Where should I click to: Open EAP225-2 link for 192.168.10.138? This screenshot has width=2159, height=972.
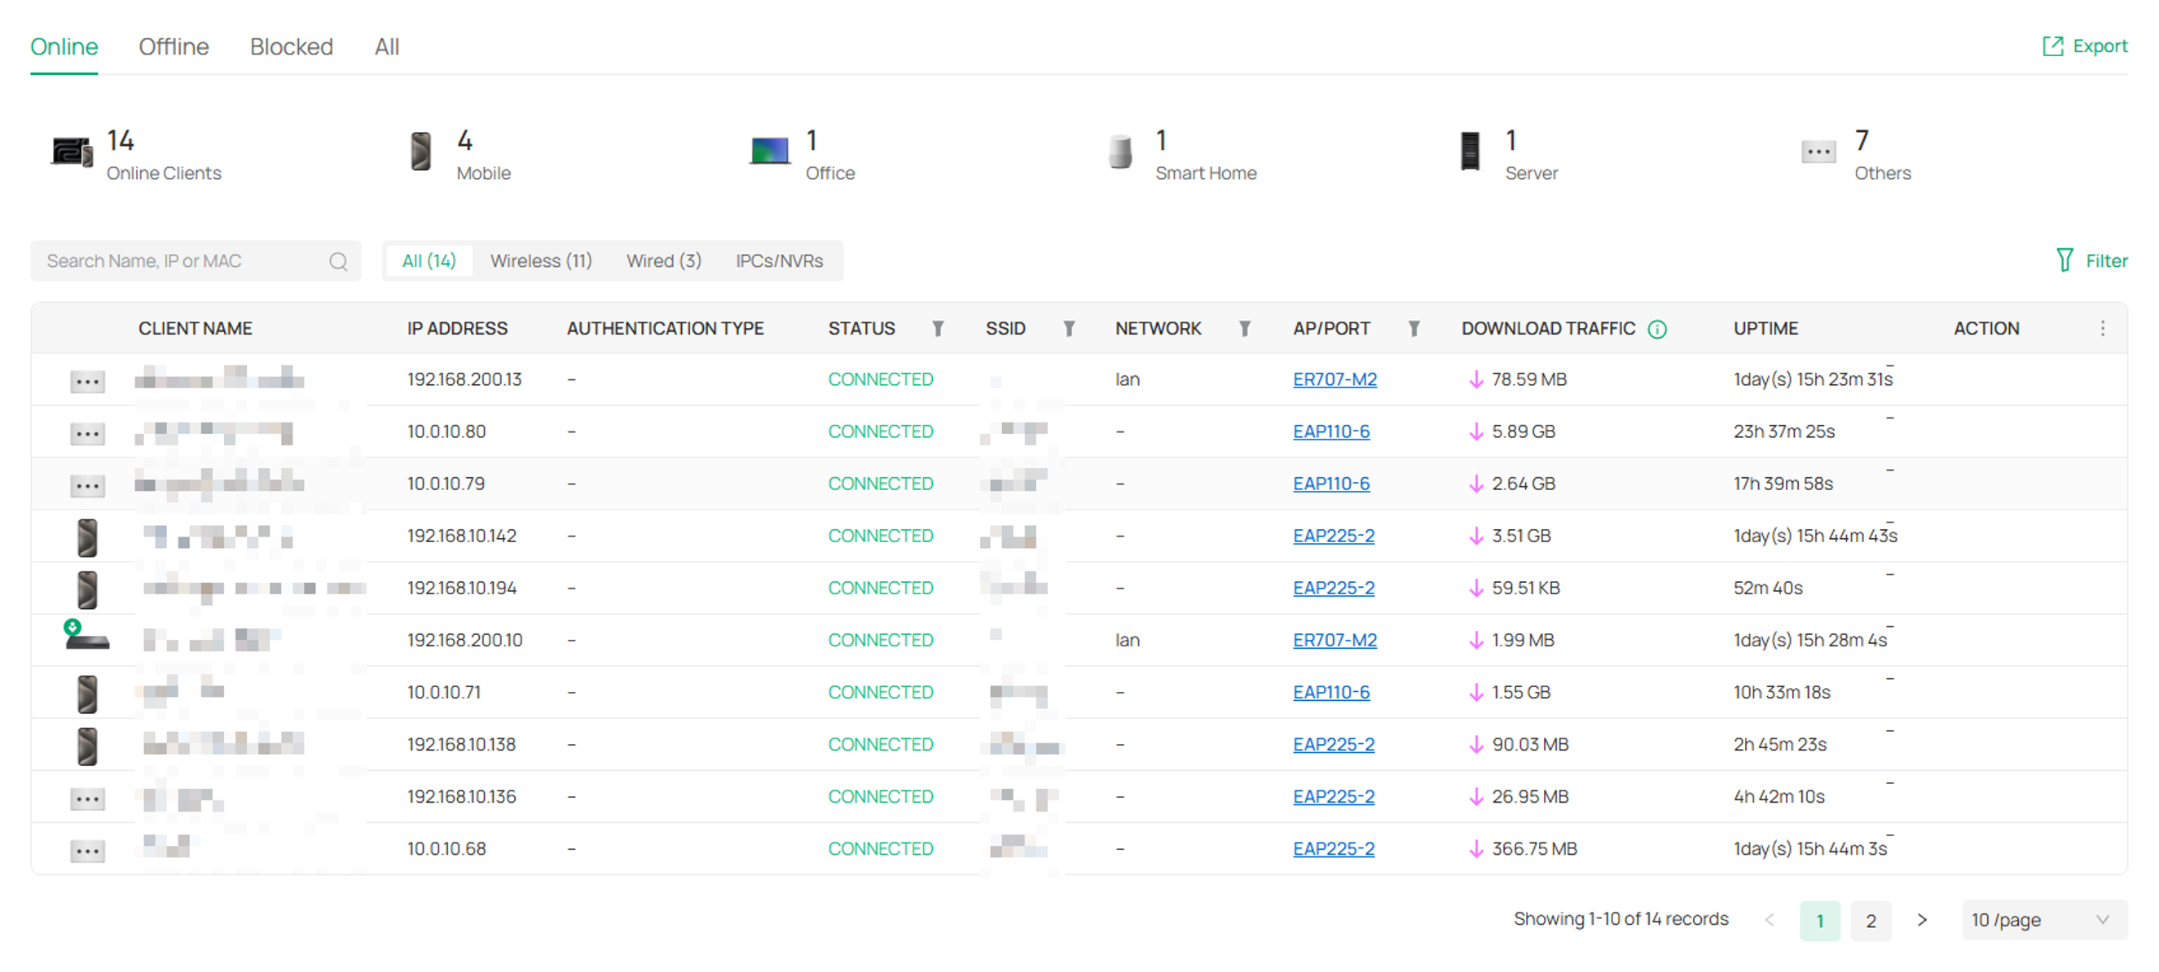[1334, 744]
